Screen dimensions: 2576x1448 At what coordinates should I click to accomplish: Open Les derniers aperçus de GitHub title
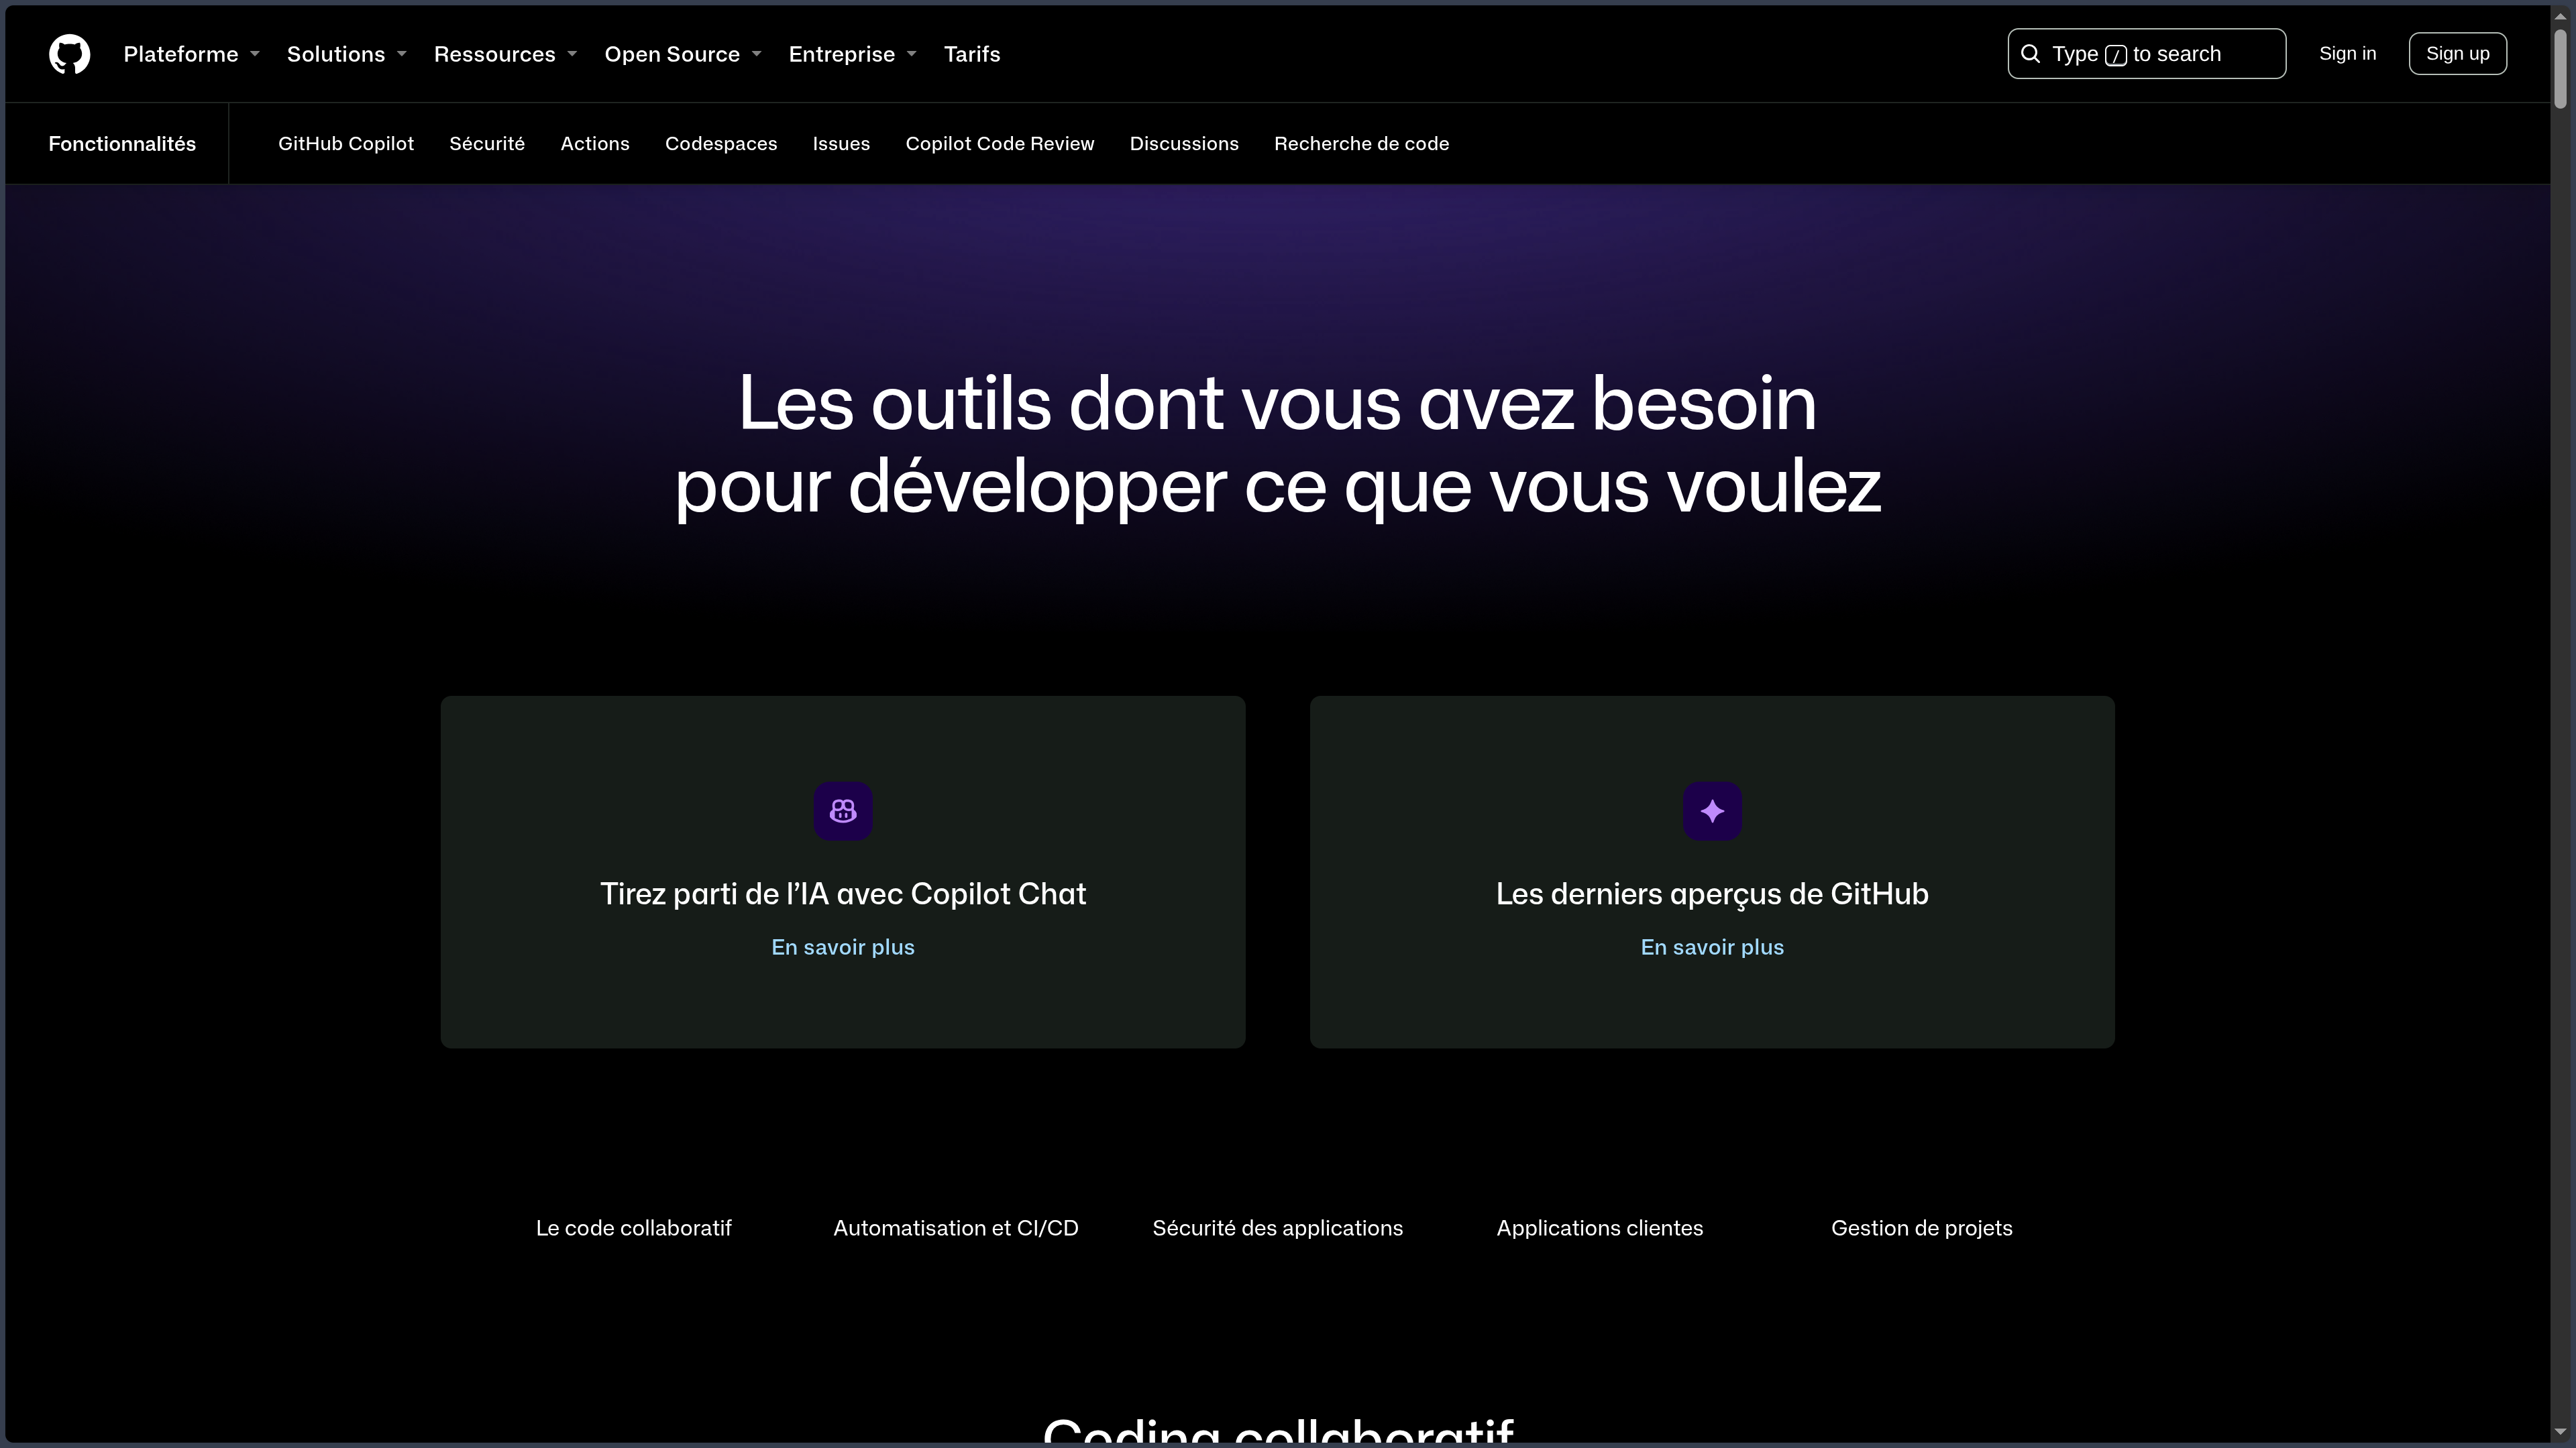point(1712,894)
